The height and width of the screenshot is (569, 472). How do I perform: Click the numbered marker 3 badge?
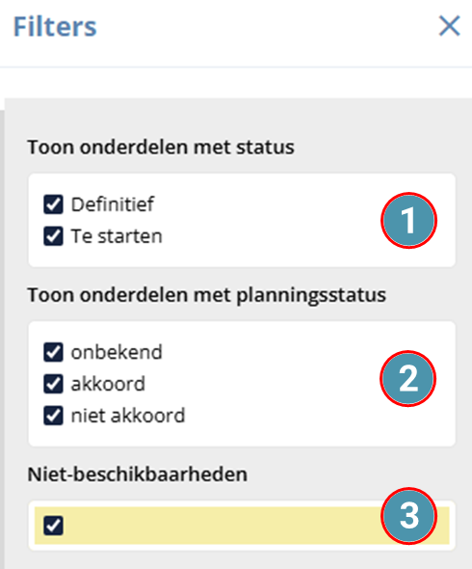[x=408, y=516]
